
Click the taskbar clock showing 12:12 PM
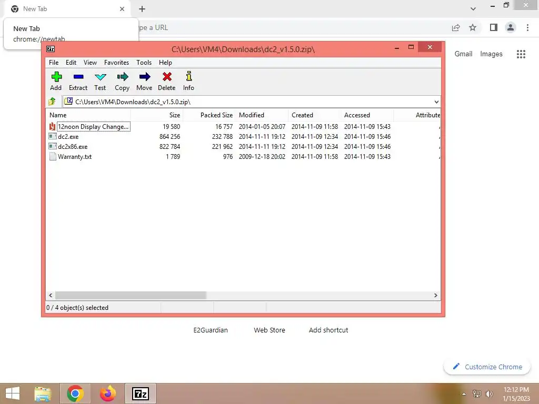(x=516, y=394)
